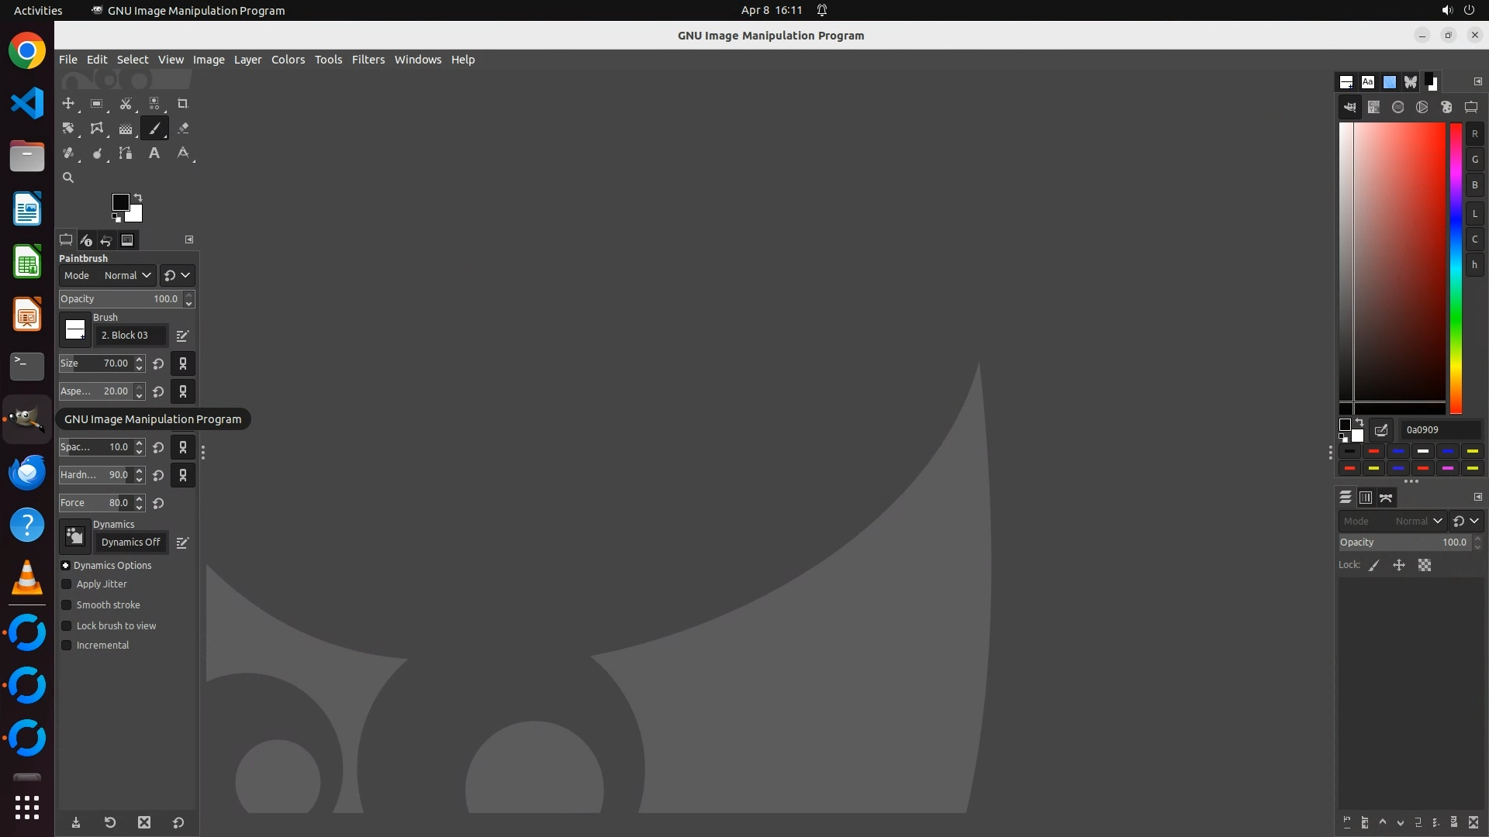Click the hex color field 0a0909
This screenshot has width=1489, height=837.
click(x=1439, y=430)
